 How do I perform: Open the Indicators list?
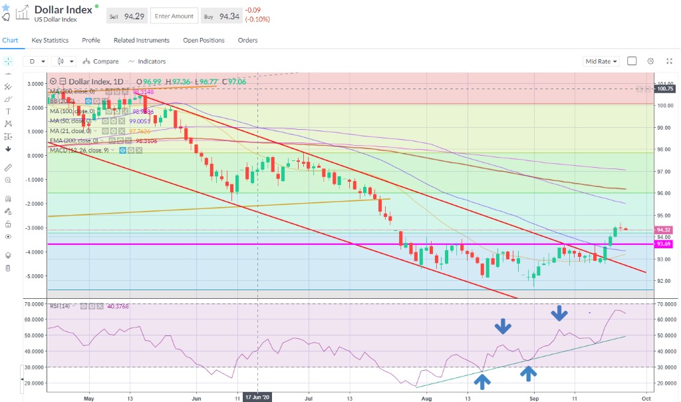coord(147,61)
